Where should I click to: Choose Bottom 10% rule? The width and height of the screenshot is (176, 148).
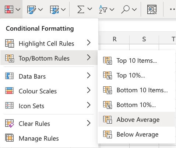(137, 105)
